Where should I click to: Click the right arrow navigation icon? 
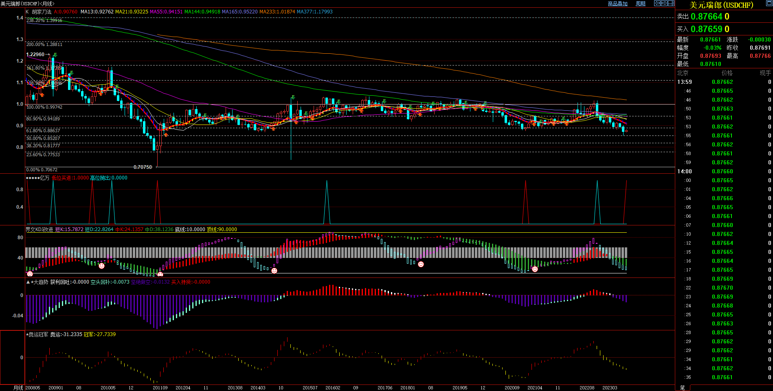tap(664, 3)
